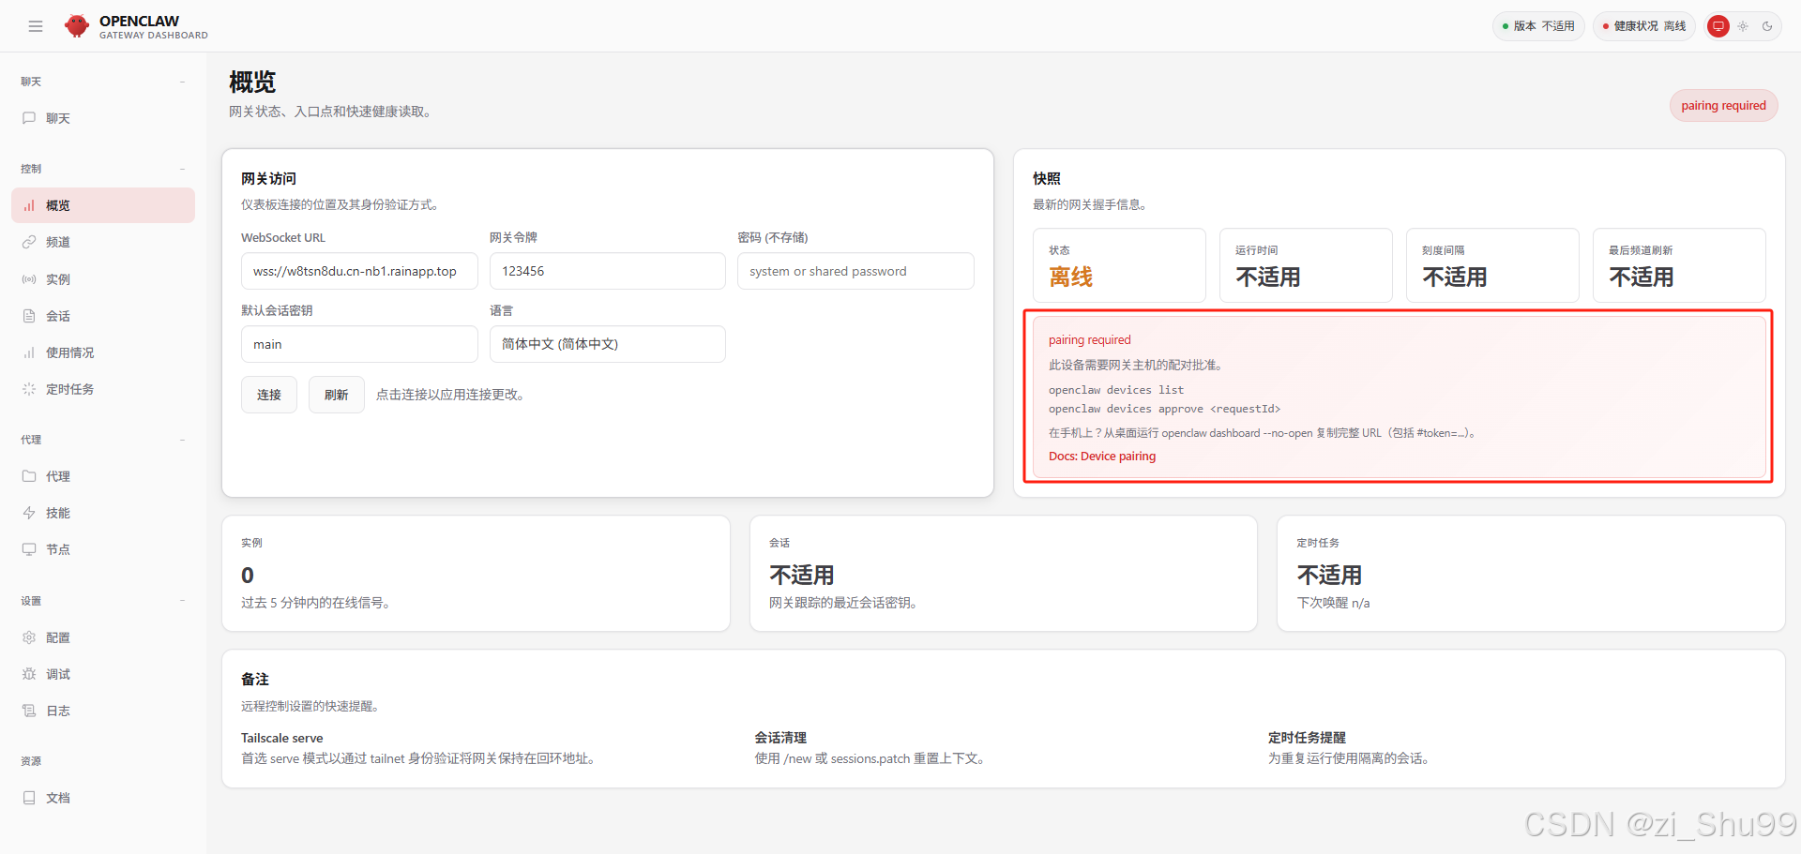
Task: Collapse the 设置 sidebar section
Action: coord(183,601)
